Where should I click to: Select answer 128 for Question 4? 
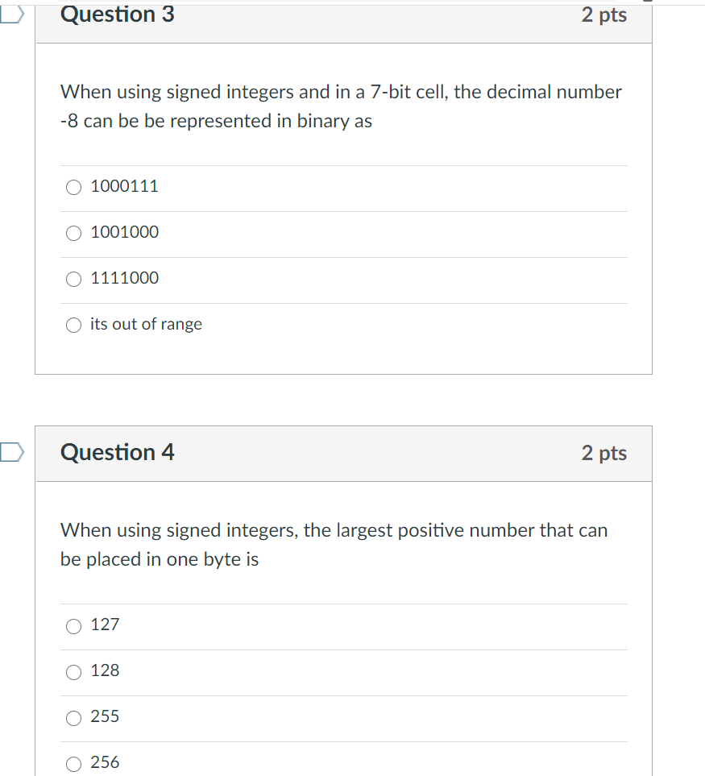click(73, 671)
